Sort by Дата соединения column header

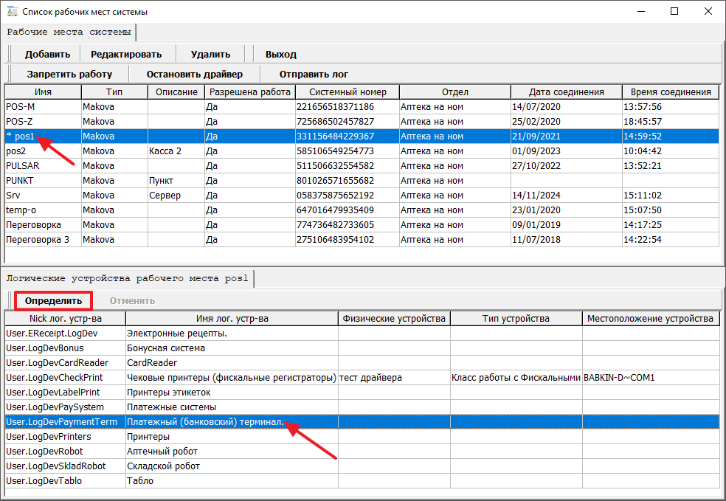point(566,92)
